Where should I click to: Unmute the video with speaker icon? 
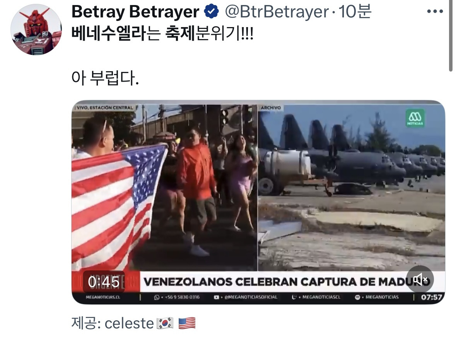[420, 279]
